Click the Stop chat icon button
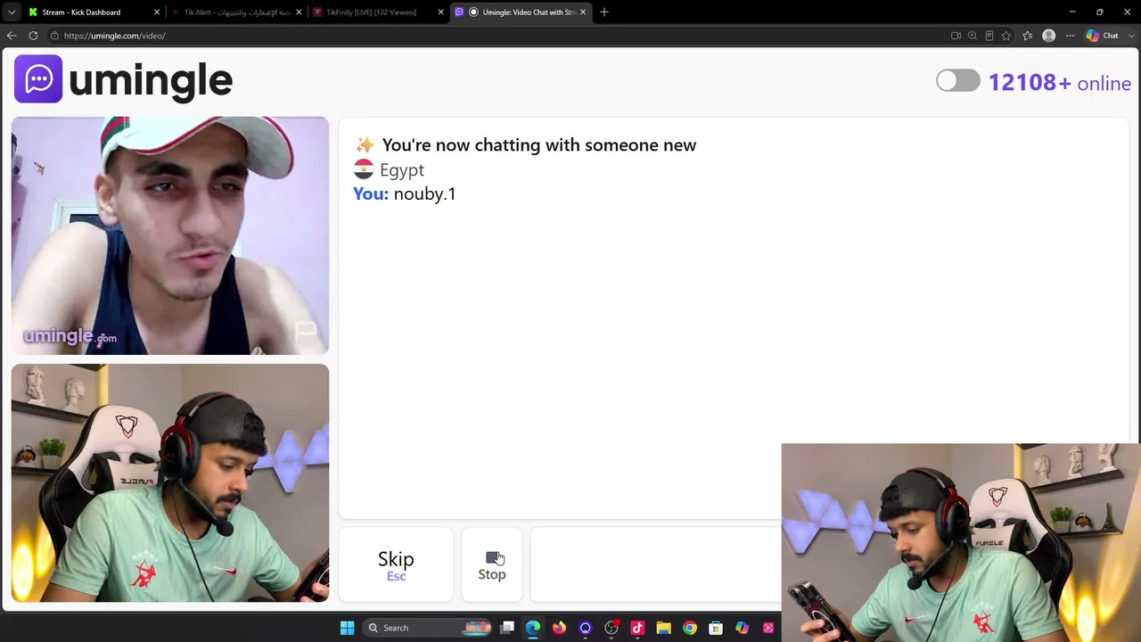Image resolution: width=1141 pixels, height=642 pixels. coord(492,565)
